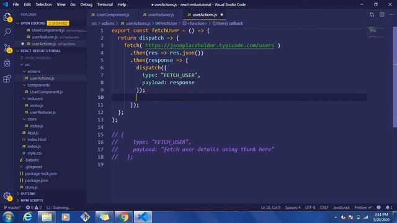
Task: Open the Debug view icon
Action: (7, 63)
